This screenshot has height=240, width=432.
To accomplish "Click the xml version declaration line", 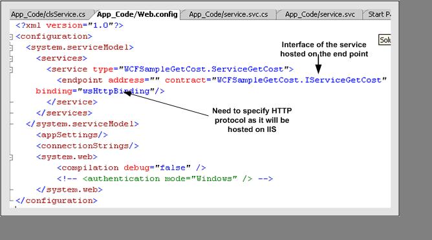I will [x=69, y=25].
